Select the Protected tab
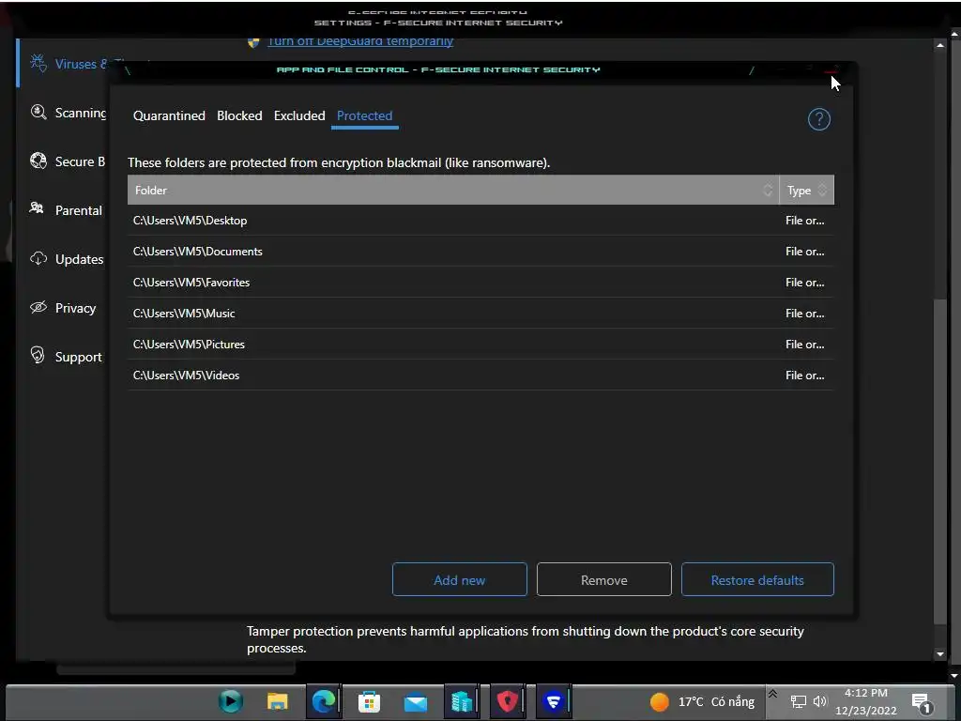 [365, 115]
